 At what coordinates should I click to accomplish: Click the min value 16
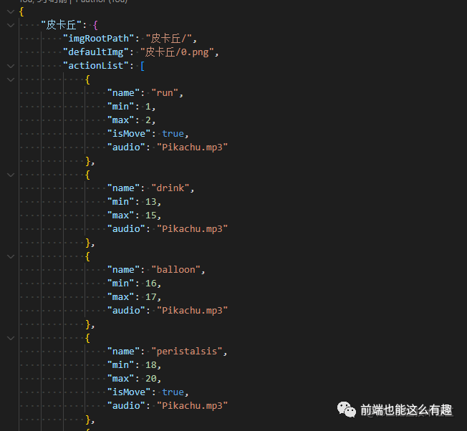click(150, 284)
